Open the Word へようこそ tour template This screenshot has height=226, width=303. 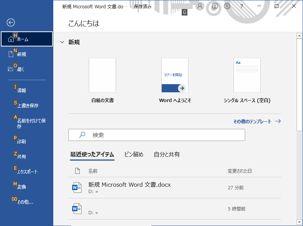pos(175,75)
